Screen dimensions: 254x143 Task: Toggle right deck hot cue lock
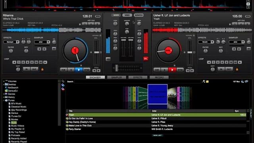(x=230, y=24)
